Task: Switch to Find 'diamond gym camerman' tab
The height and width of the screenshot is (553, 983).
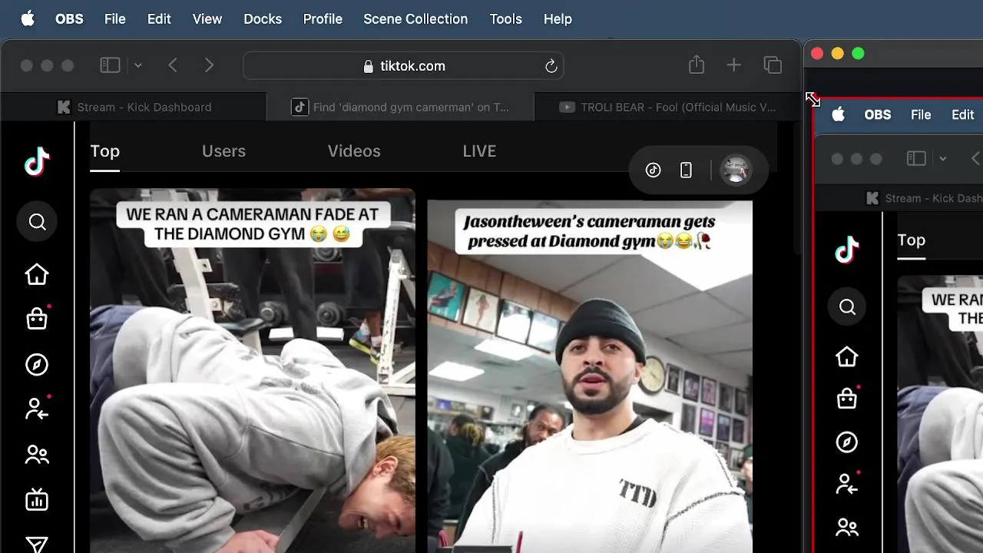Action: (x=400, y=108)
